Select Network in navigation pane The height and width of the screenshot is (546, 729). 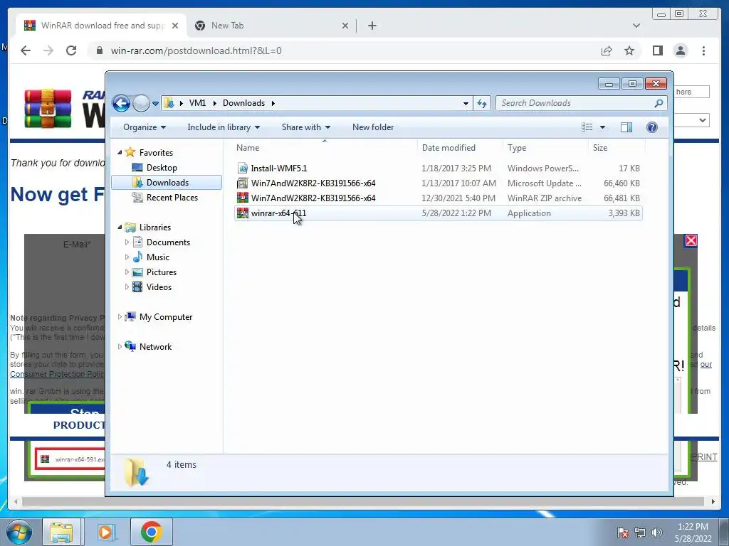(155, 346)
